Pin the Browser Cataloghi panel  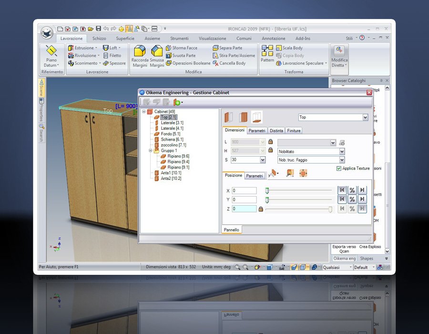point(381,81)
